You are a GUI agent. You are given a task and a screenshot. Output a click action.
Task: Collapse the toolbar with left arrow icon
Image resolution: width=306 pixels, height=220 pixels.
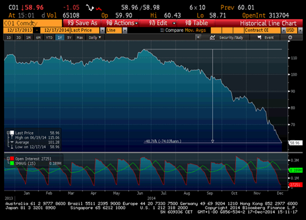(198, 37)
